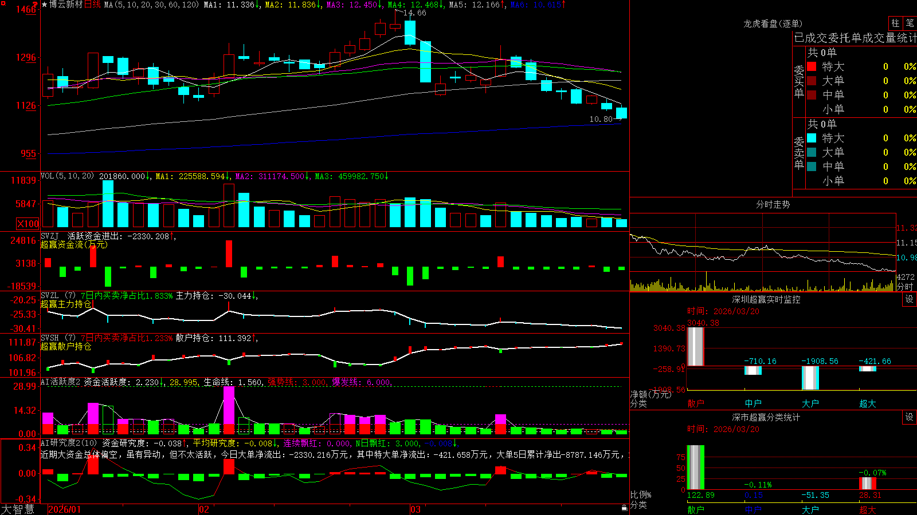Click the 10.80 low price label

tap(601, 119)
